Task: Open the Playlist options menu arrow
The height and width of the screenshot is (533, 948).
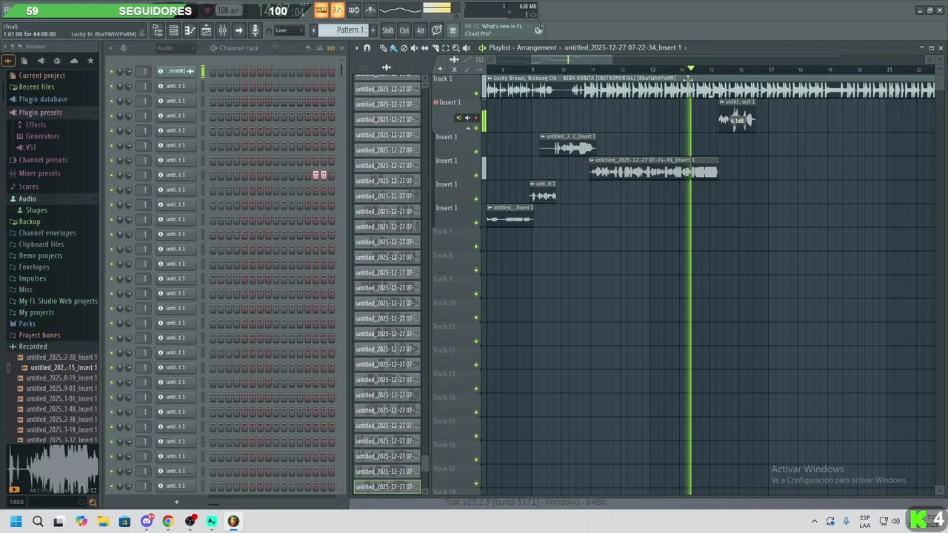Action: pos(356,48)
